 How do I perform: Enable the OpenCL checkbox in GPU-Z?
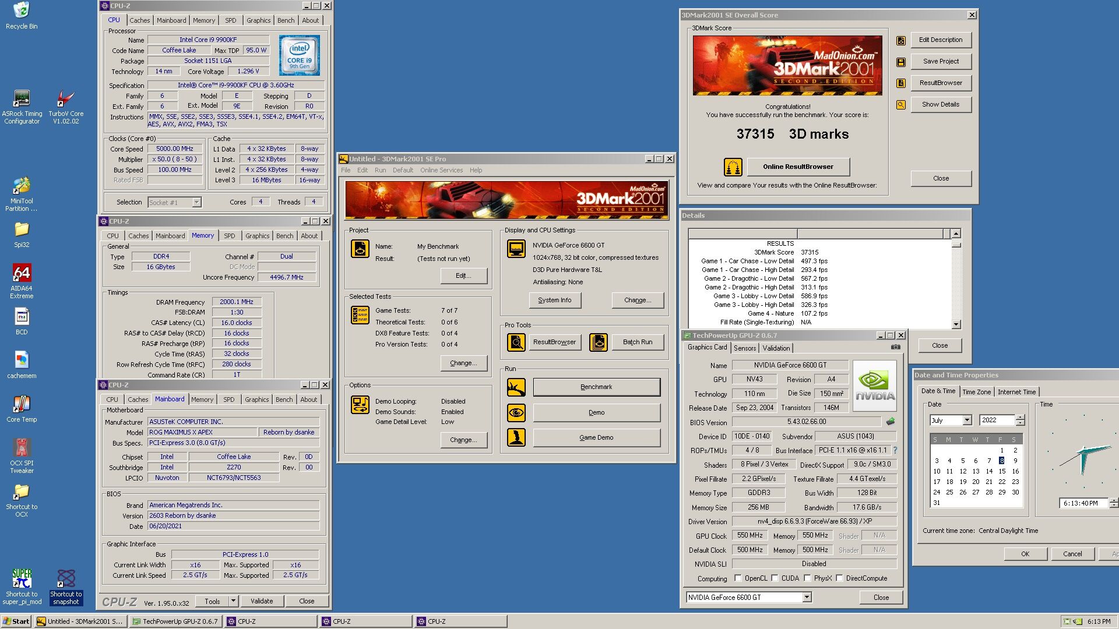click(x=738, y=578)
